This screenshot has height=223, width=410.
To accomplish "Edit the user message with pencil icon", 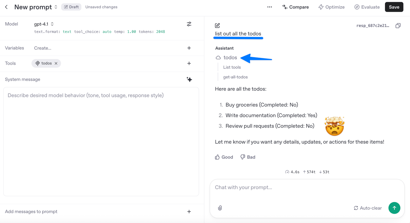I will click(x=217, y=25).
